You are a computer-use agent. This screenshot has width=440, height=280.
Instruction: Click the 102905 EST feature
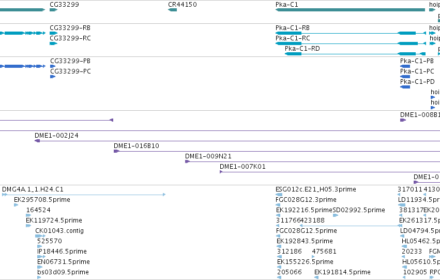(x=405, y=278)
